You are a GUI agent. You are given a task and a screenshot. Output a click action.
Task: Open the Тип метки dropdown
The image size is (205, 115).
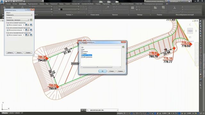point(18,20)
